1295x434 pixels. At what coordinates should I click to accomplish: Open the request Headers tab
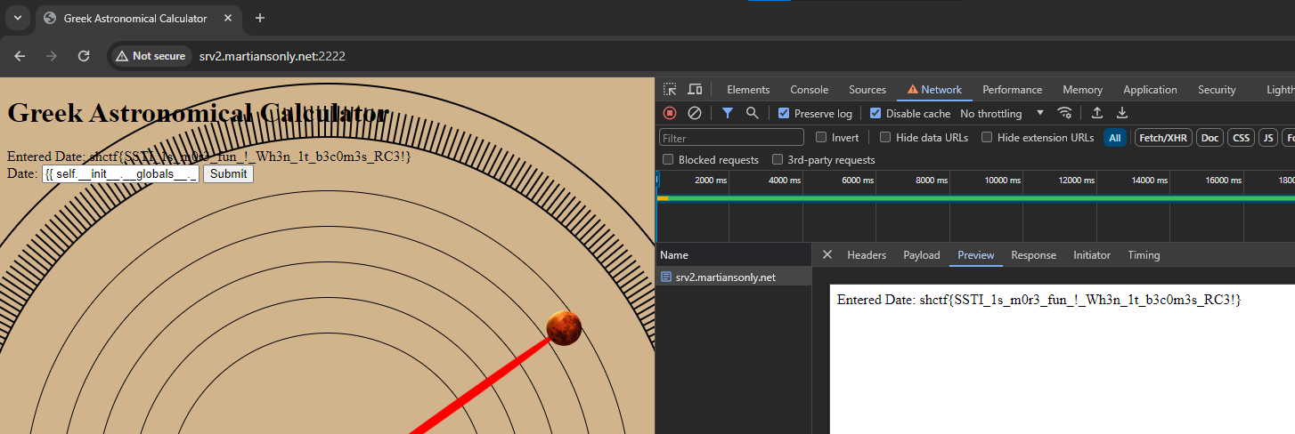tap(867, 255)
